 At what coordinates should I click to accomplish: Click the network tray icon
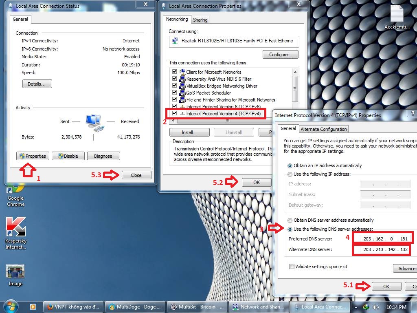(366, 307)
